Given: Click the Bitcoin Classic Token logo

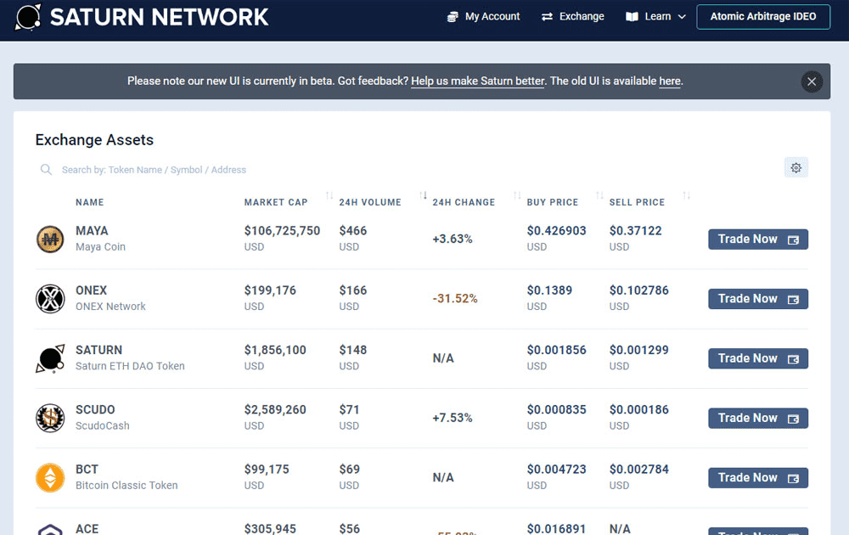Looking at the screenshot, I should pos(50,477).
